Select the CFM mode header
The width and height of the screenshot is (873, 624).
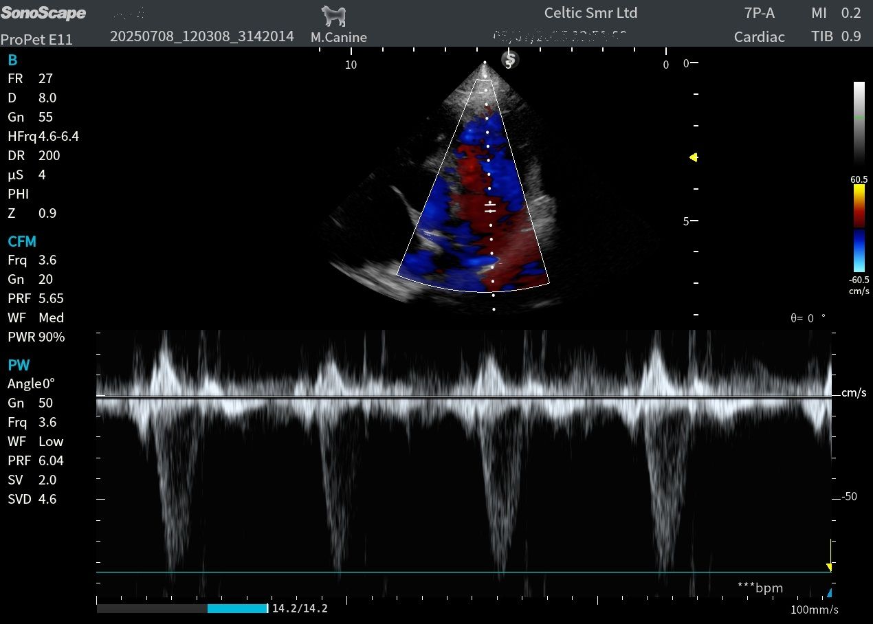pyautogui.click(x=22, y=241)
